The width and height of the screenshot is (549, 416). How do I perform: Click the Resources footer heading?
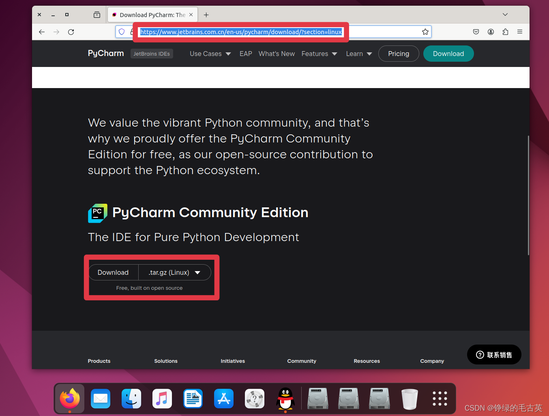click(x=367, y=361)
